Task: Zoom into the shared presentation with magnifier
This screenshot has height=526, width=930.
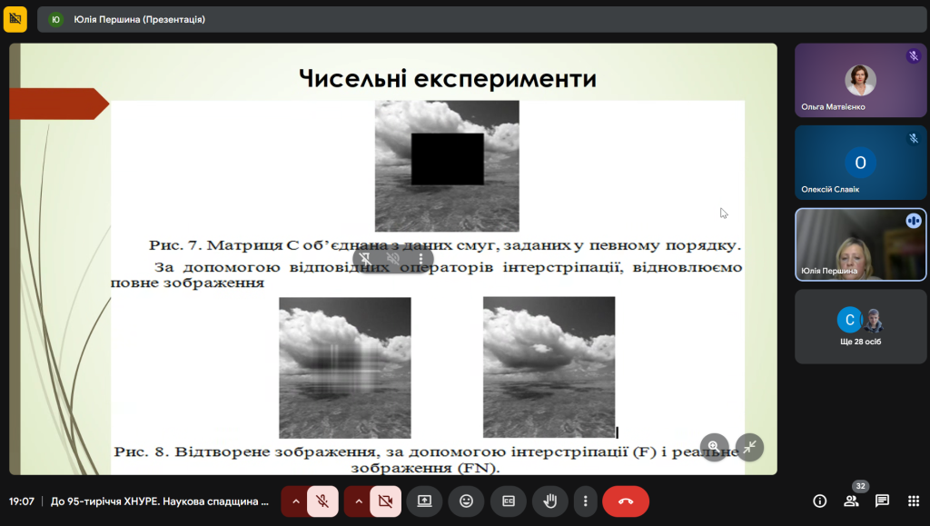Action: click(x=717, y=447)
